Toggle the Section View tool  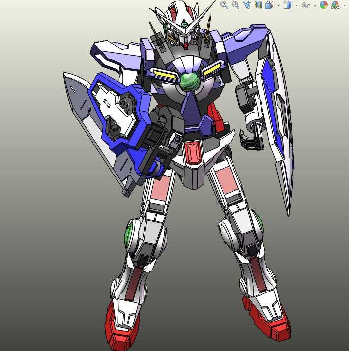(258, 5)
